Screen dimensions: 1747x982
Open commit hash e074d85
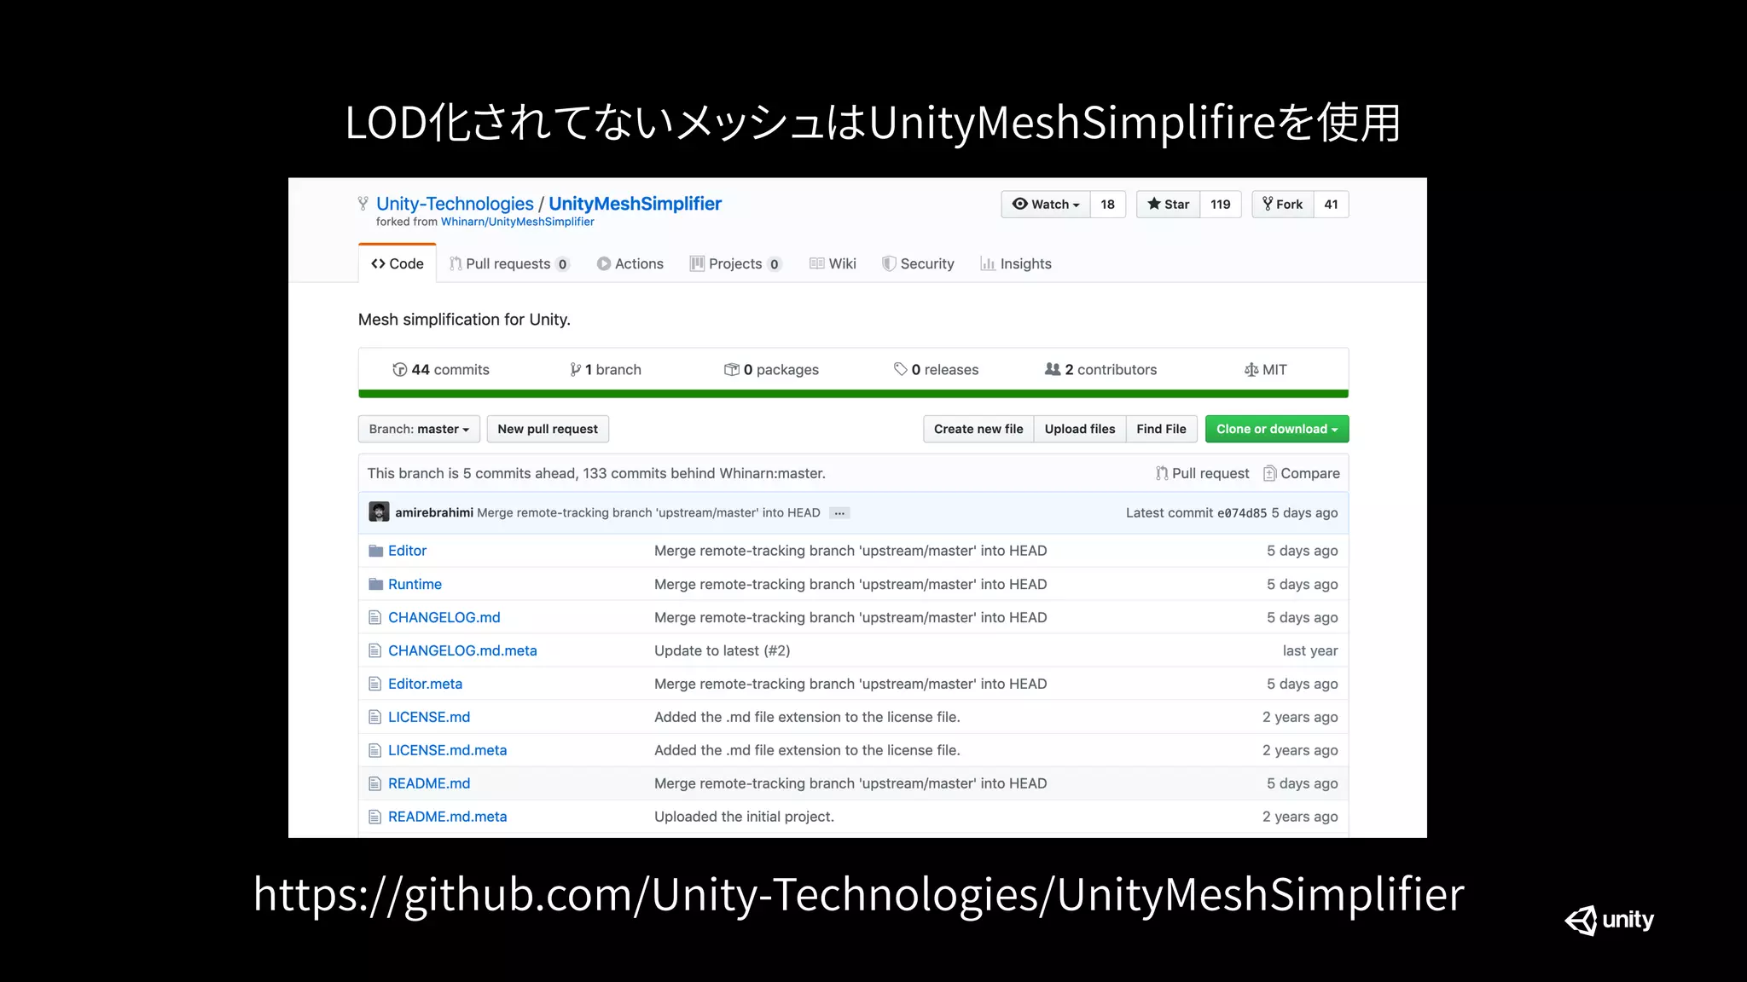[x=1241, y=513]
